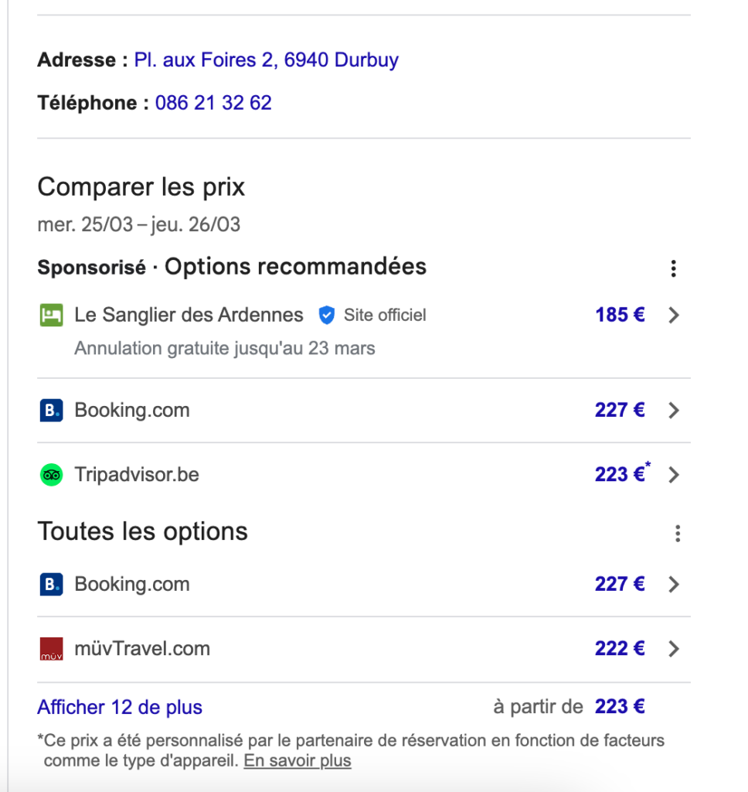The image size is (748, 792).
Task: Open three-dot menu beside Options recommandées
Action: pos(674,268)
